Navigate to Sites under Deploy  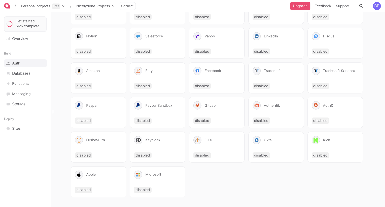(25, 128)
